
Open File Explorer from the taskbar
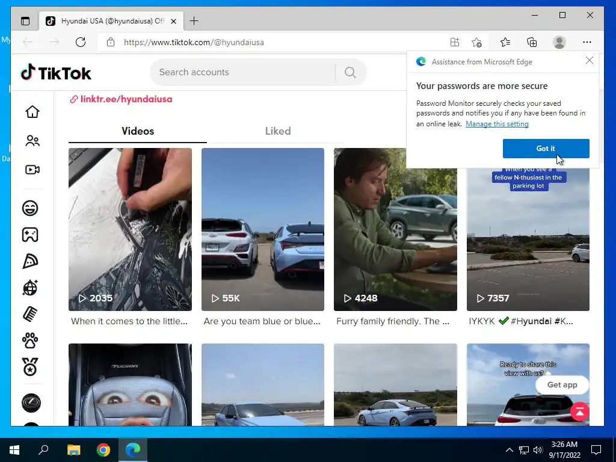coord(73,450)
